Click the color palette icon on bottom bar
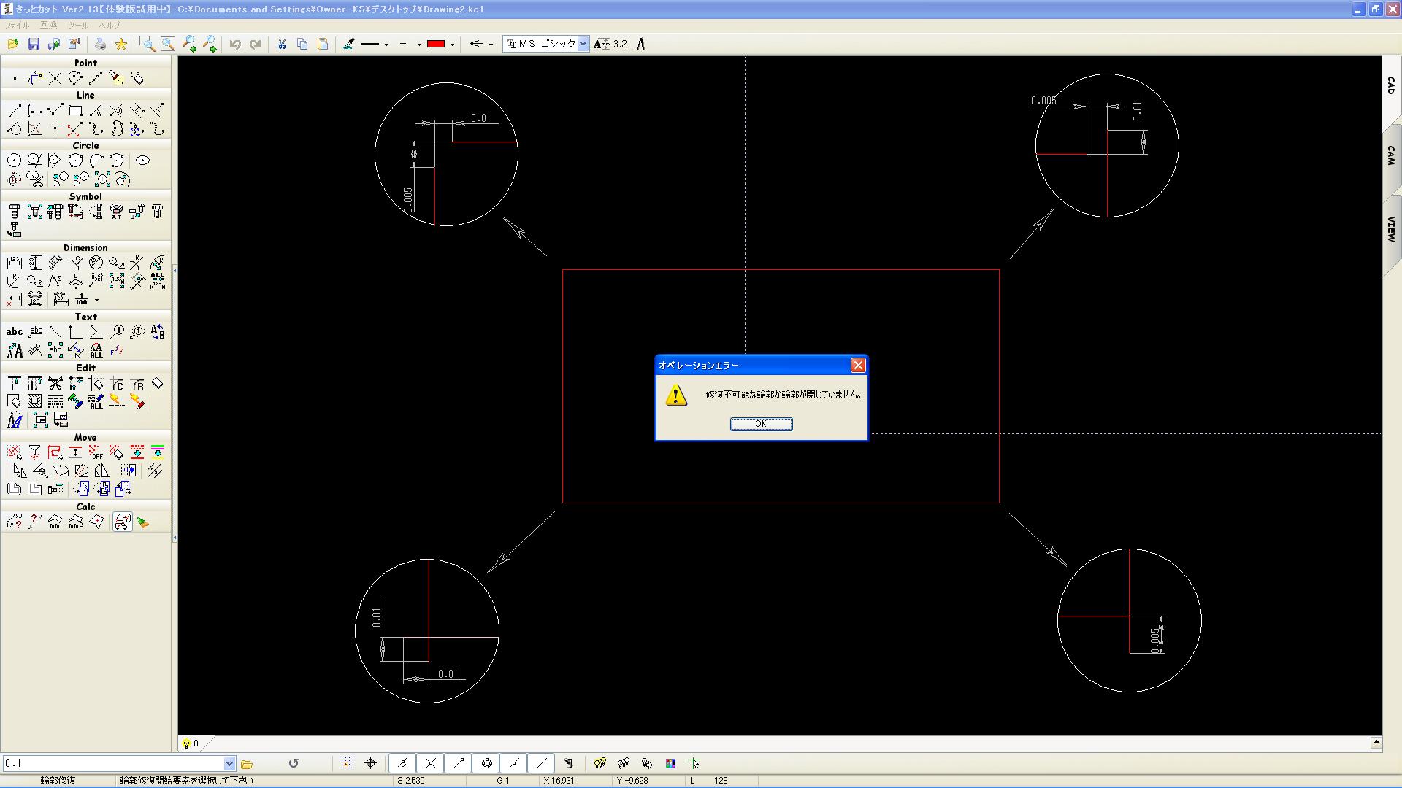Viewport: 1402px width, 788px height. [x=670, y=763]
